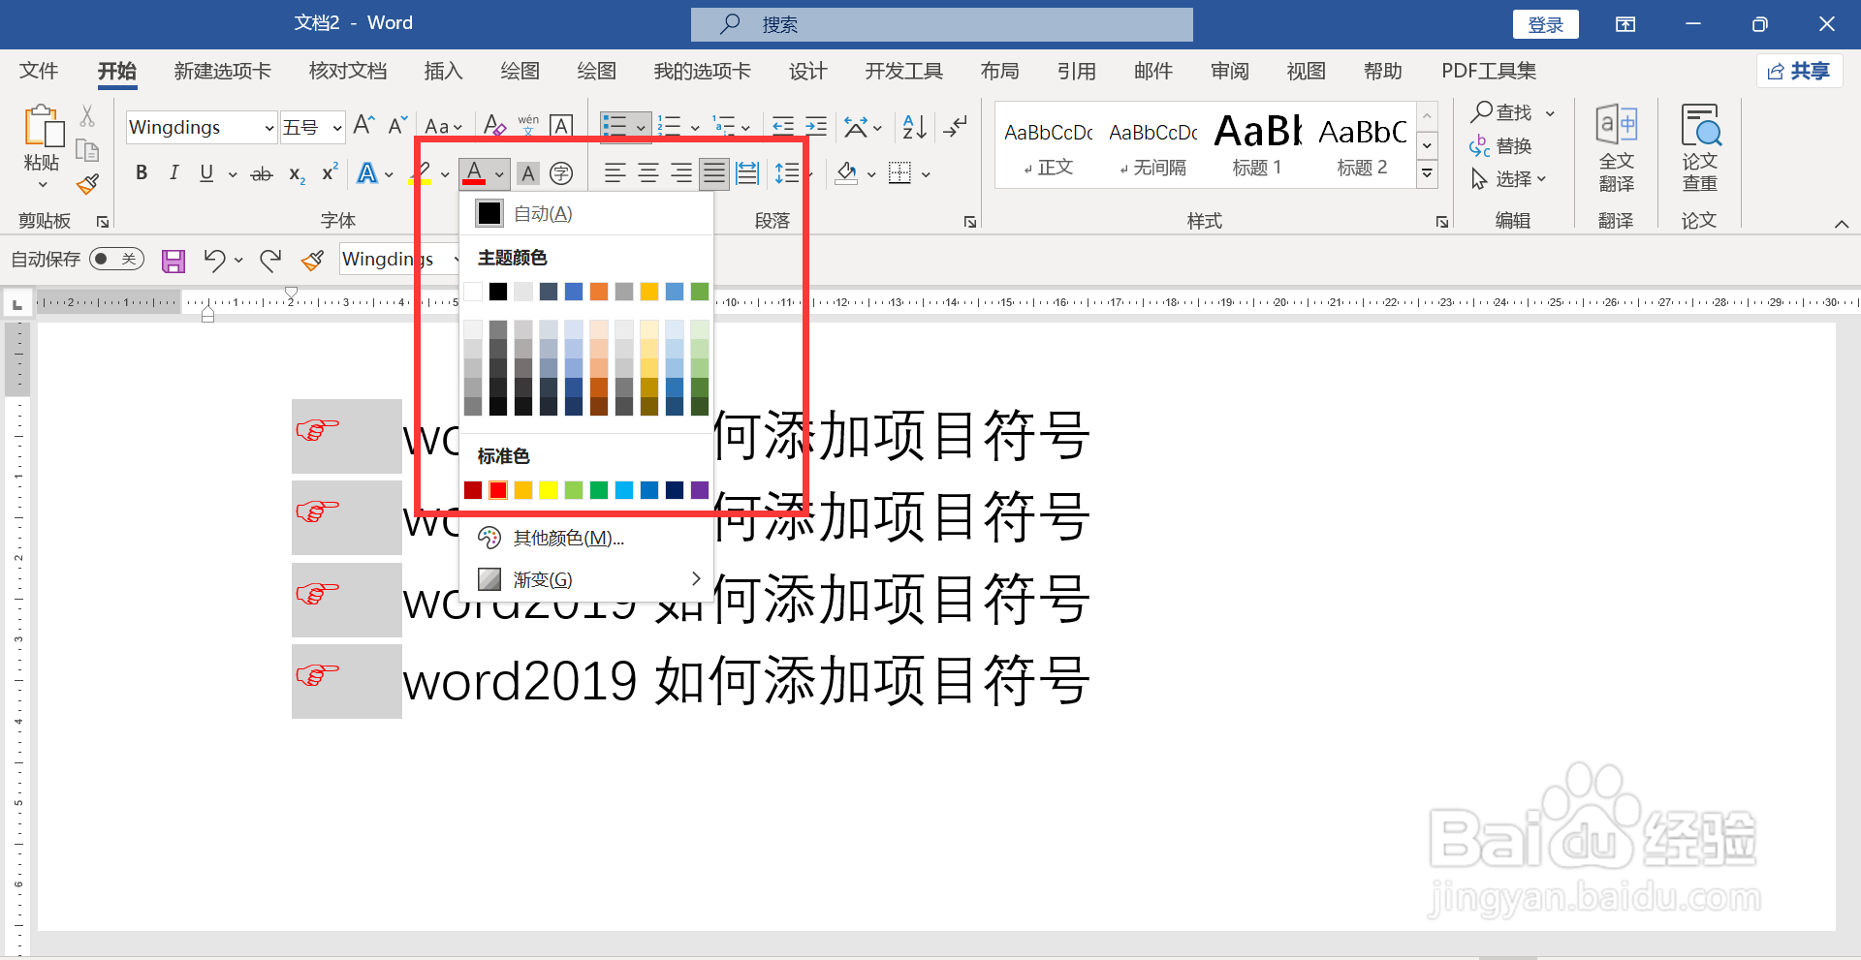Screen dimensions: 1861x960
Task: Increase paragraph indent
Action: point(816,126)
